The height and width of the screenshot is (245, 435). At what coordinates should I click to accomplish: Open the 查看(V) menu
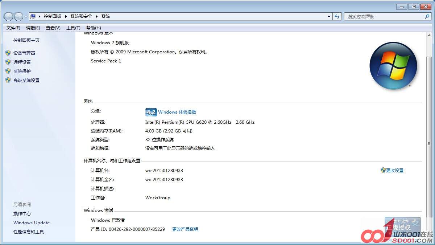click(x=53, y=28)
